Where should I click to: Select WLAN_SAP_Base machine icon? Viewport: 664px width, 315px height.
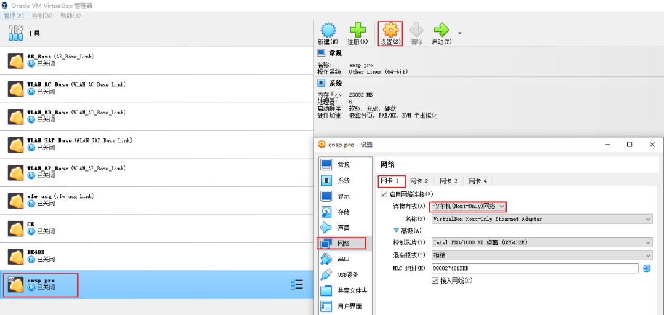point(16,145)
